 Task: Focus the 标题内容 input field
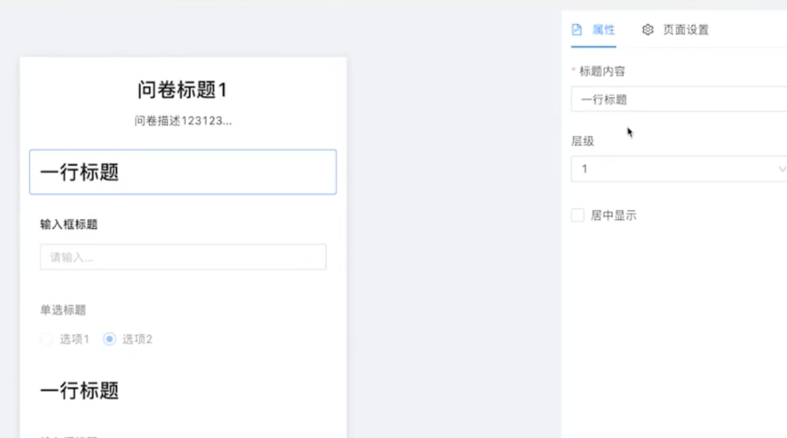click(679, 99)
